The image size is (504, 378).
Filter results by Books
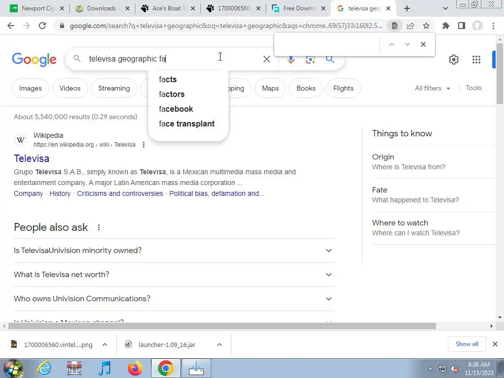tap(306, 88)
